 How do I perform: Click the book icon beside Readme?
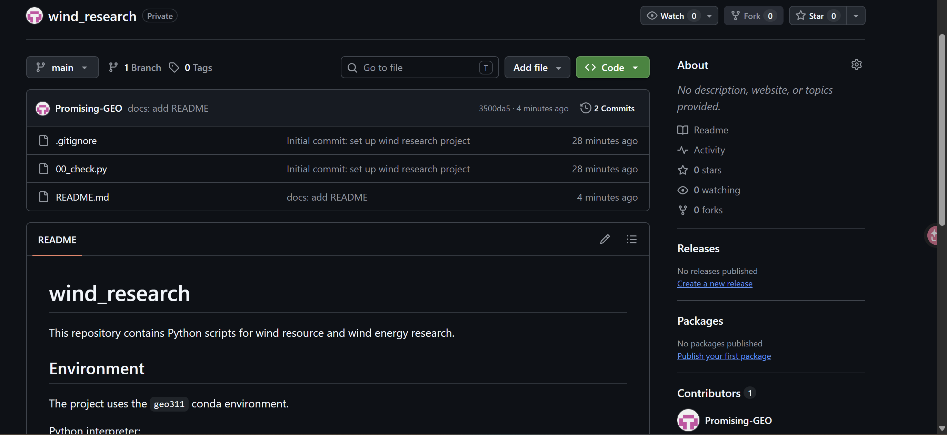(683, 130)
